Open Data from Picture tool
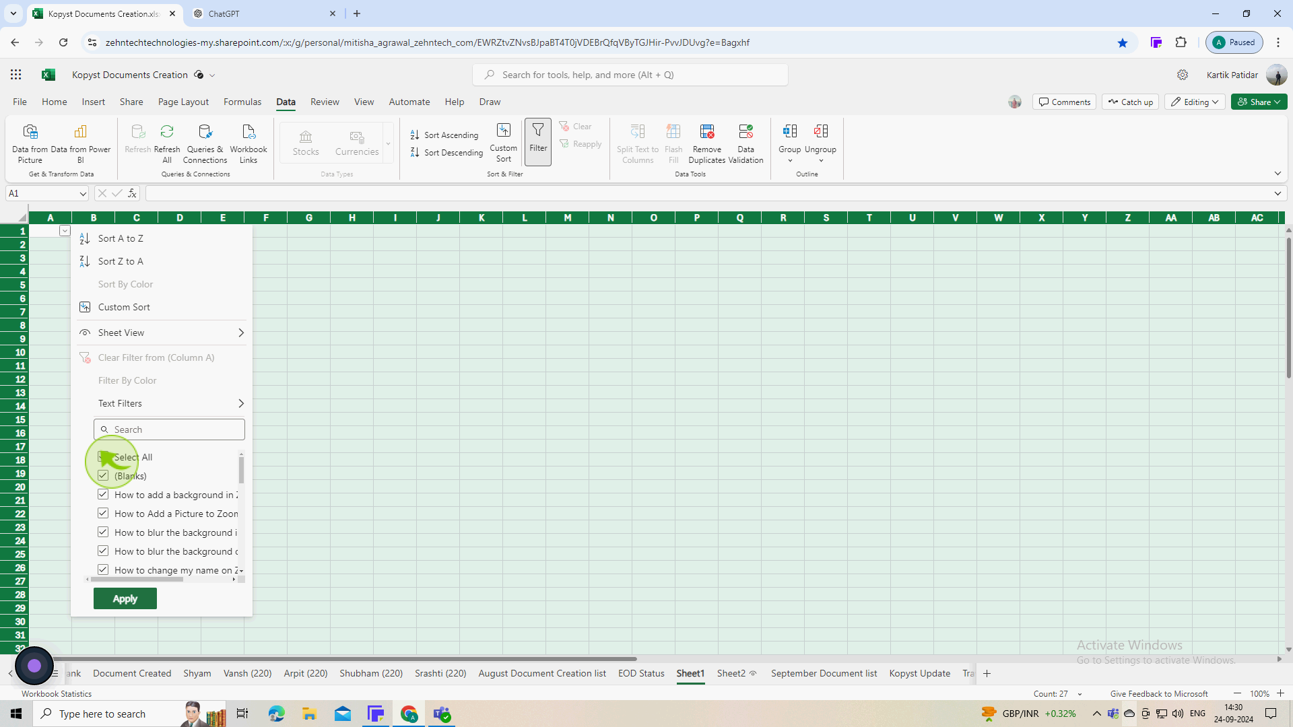Image resolution: width=1293 pixels, height=727 pixels. click(x=30, y=143)
